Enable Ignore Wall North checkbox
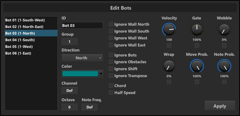 pyautogui.click(x=111, y=24)
